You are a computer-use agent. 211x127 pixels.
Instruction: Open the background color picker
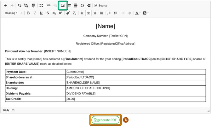pyautogui.click(x=146, y=13)
